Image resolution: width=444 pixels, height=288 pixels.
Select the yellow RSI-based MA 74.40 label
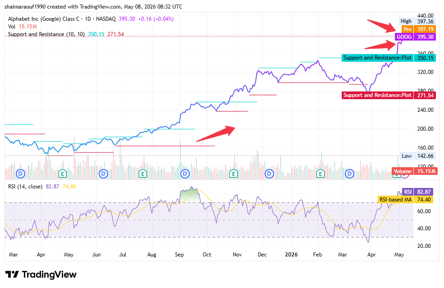click(405, 200)
